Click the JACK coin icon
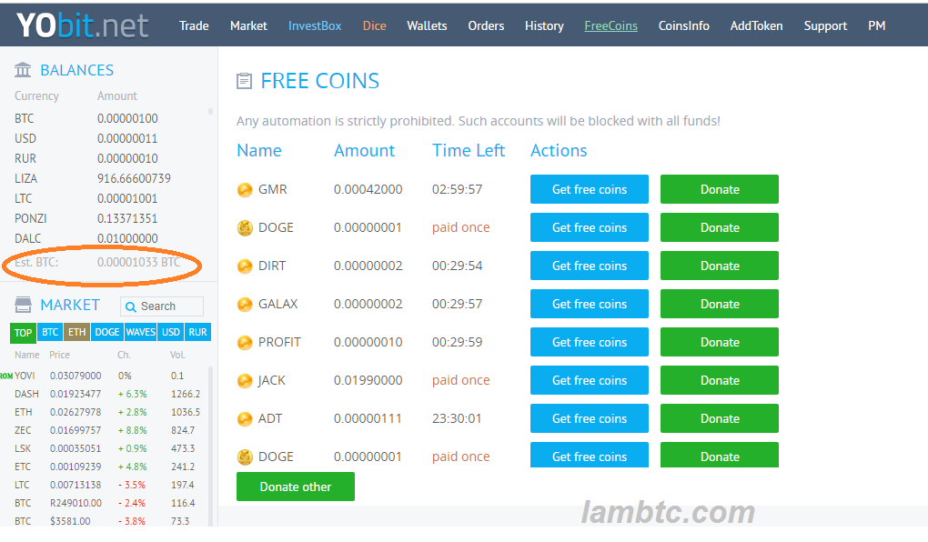The width and height of the screenshot is (928, 542). (245, 380)
